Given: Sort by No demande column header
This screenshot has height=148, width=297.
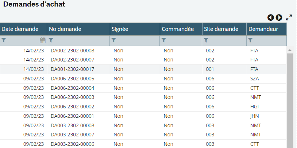Looking at the screenshot, I should point(65,29).
